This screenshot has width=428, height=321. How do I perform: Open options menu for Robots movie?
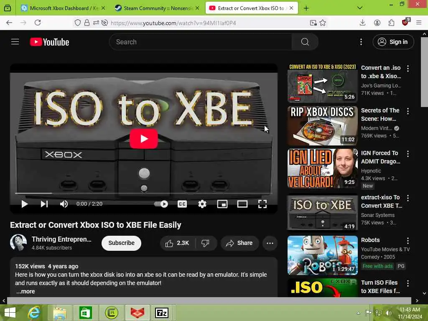tap(408, 240)
